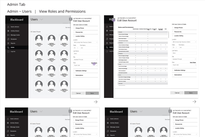Screen dimensions: 205x137
Task: Open Activity Stream icon in bottom-left mockup
Action: [8, 123]
